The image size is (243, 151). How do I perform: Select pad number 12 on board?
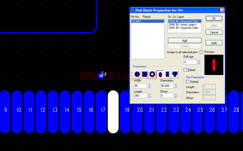[x=41, y=112]
